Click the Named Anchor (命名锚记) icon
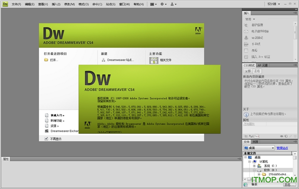299x189 pixels. (x=246, y=38)
